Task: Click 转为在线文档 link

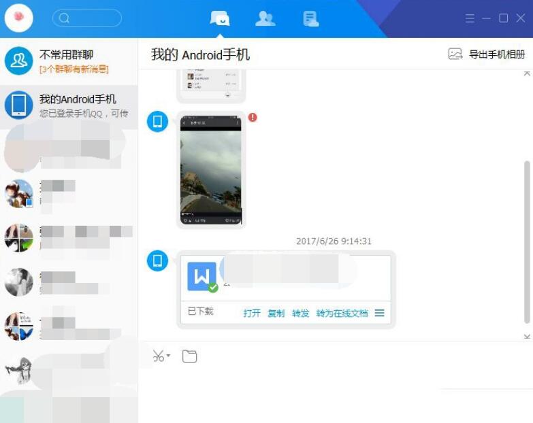Action: tap(342, 313)
